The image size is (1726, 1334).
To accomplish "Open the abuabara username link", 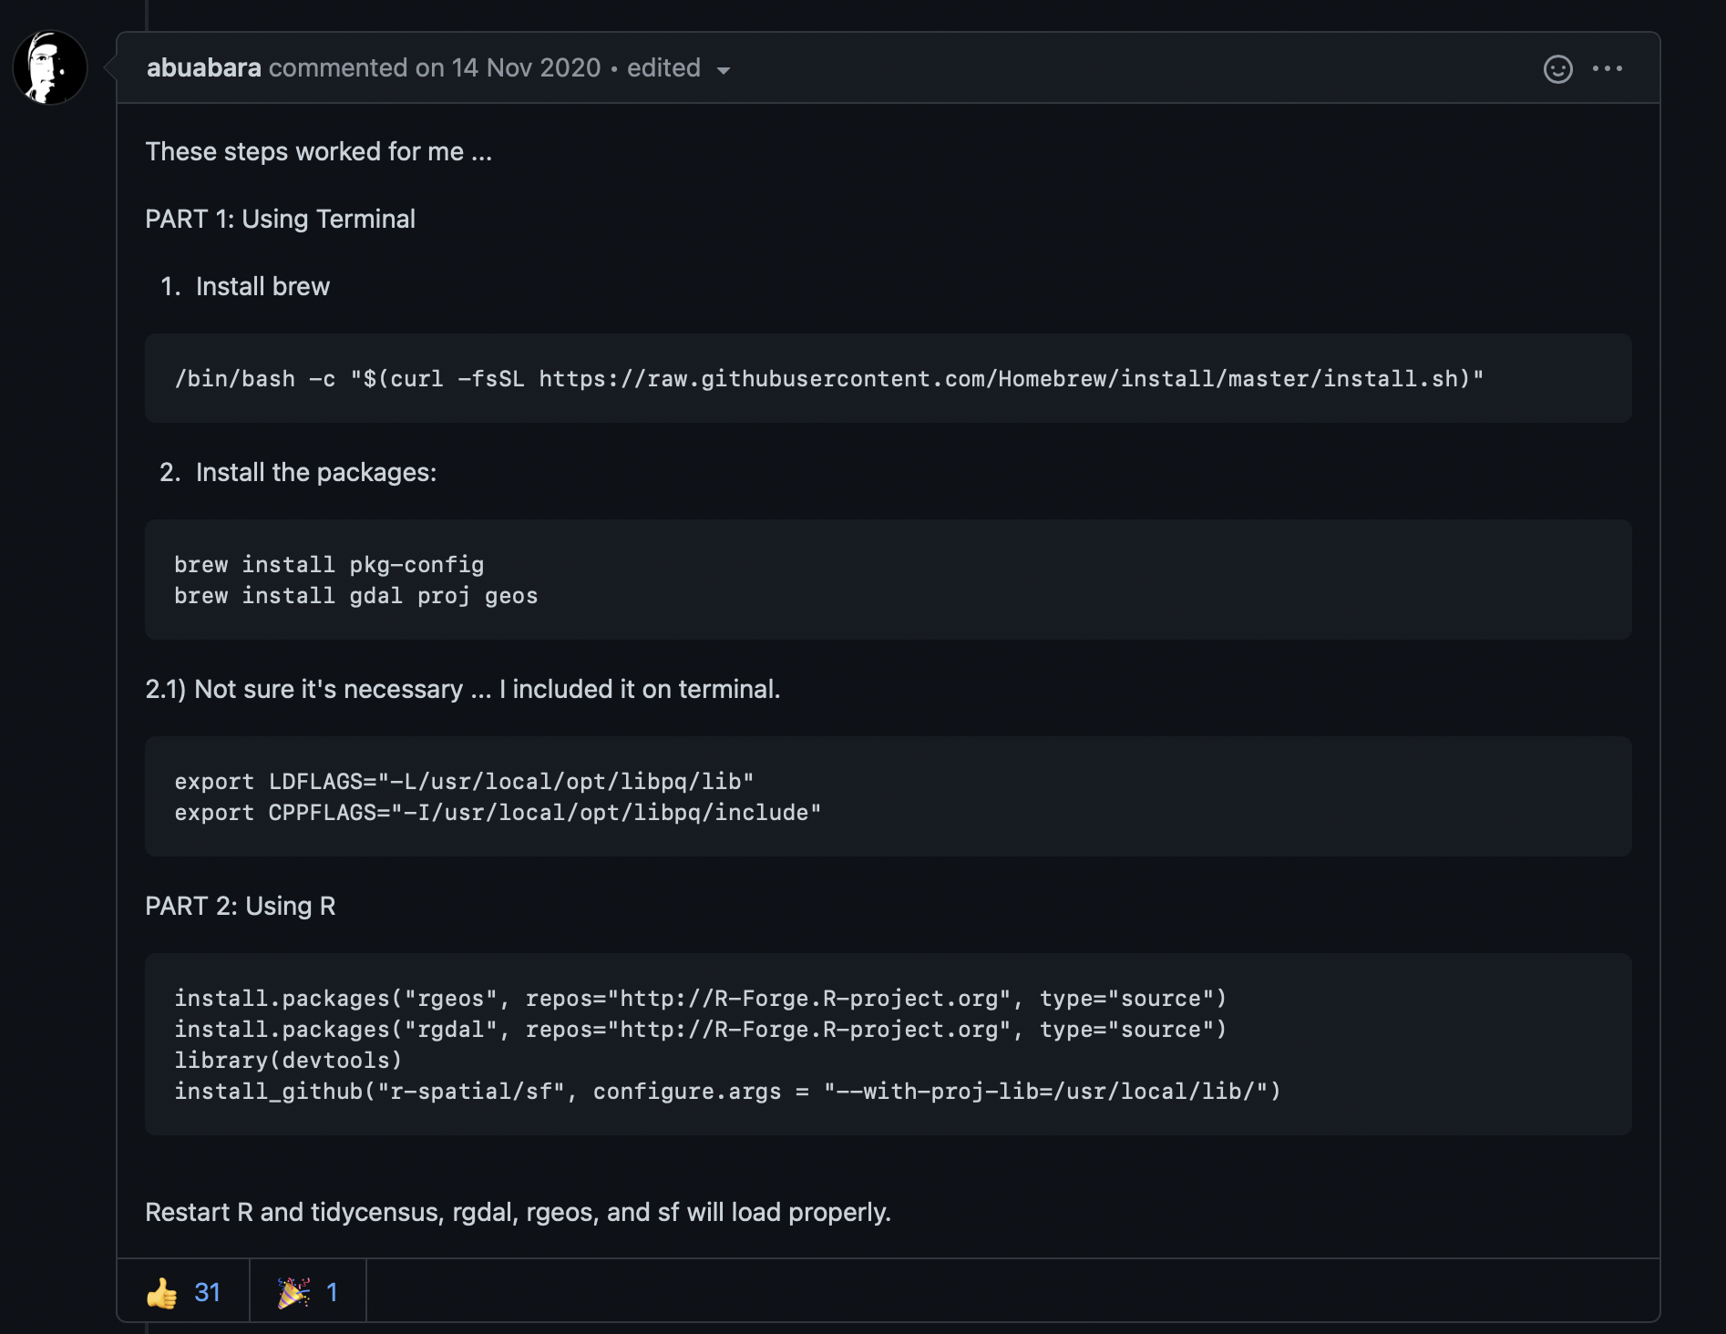I will click(204, 68).
